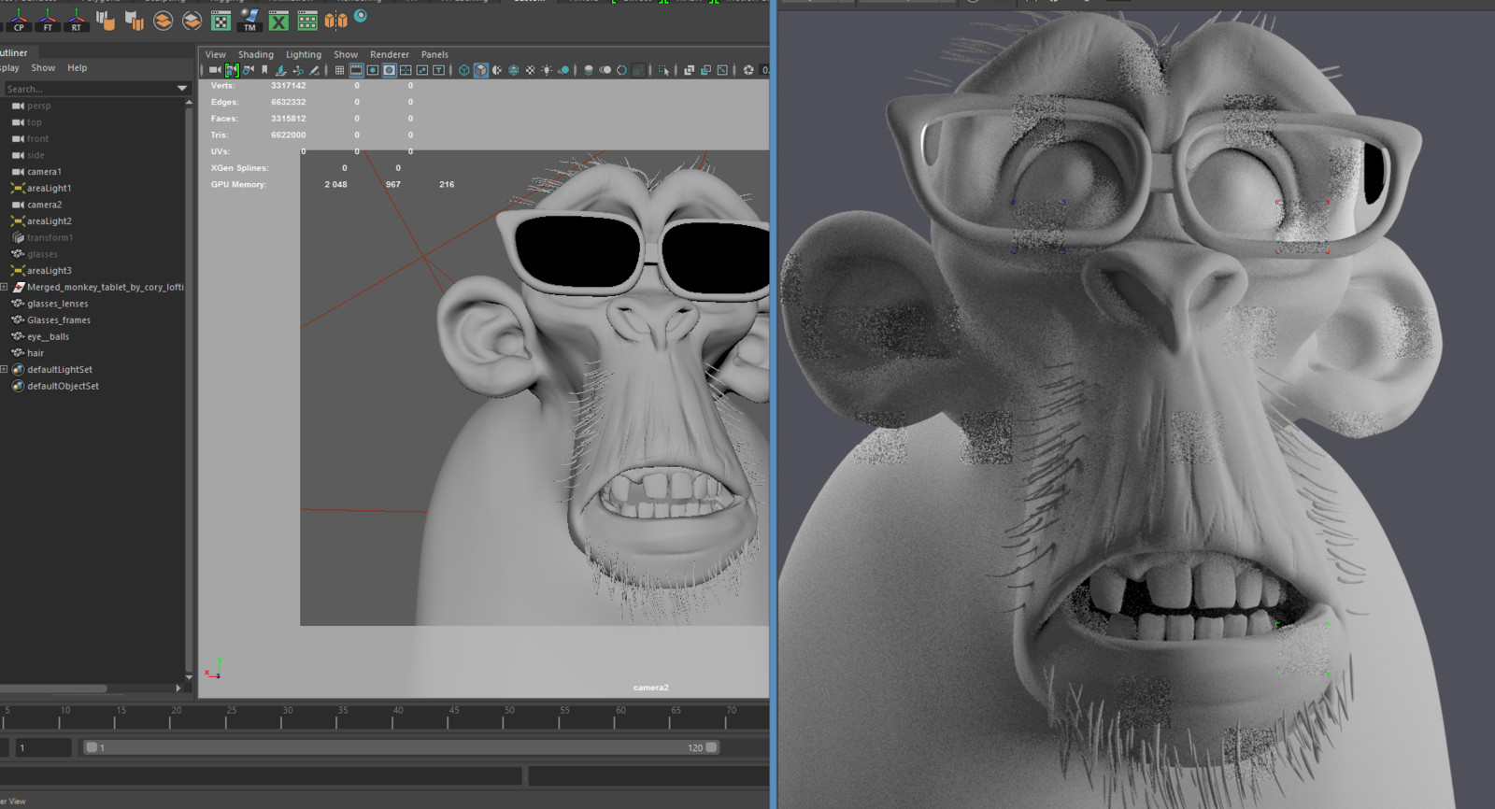This screenshot has height=809, width=1495.
Task: Open the viewport View menu
Action: point(215,54)
